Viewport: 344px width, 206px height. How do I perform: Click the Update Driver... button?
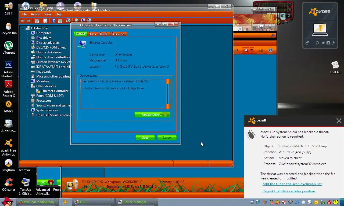(x=152, y=115)
